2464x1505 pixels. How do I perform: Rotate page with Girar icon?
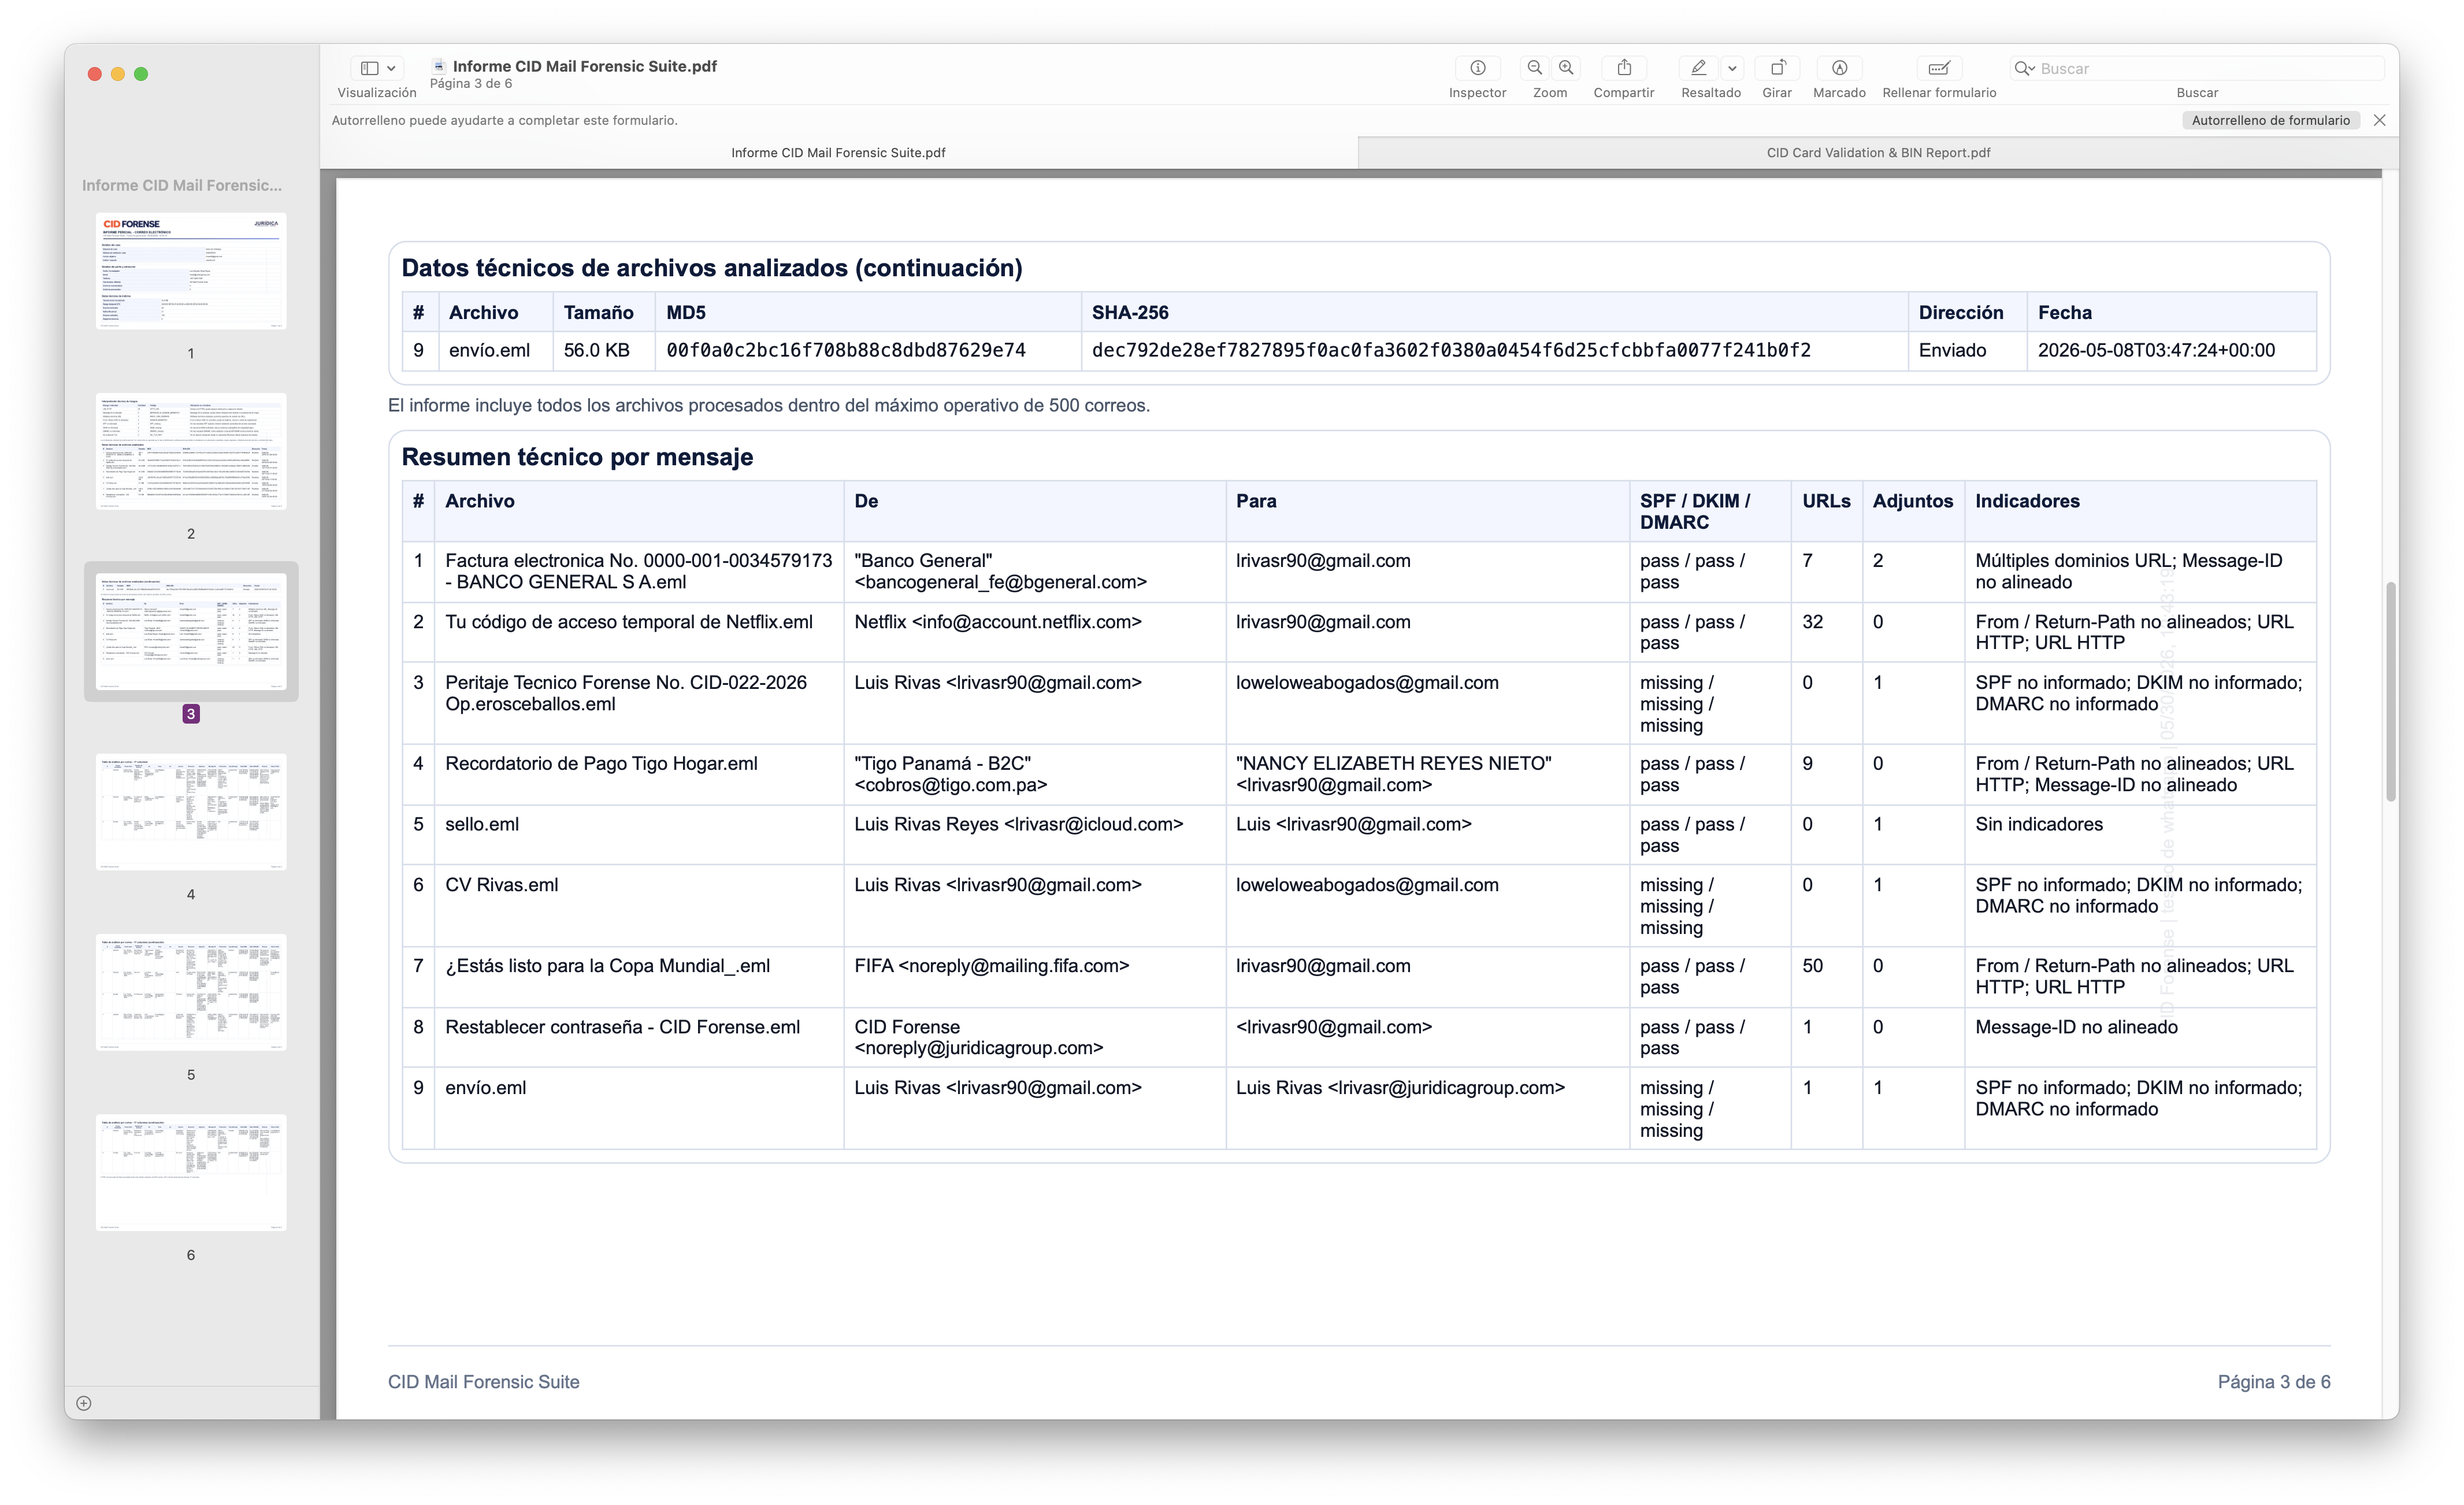click(1777, 68)
